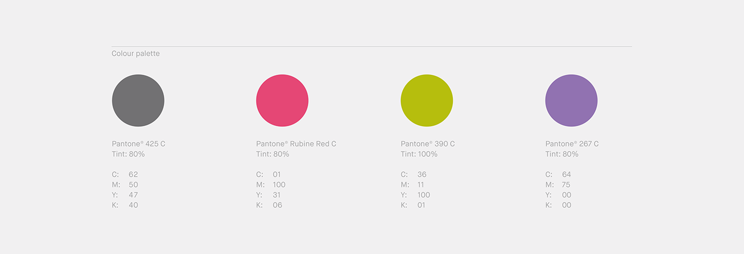Click the black value 40 for grey
The image size is (744, 254).
coord(133,205)
